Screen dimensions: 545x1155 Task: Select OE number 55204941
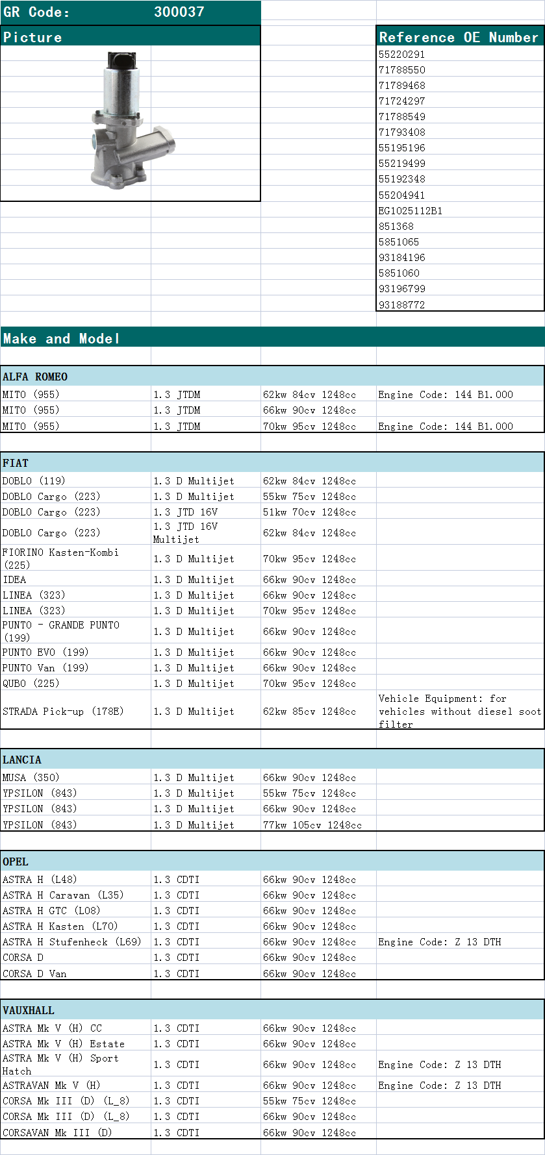[460, 195]
